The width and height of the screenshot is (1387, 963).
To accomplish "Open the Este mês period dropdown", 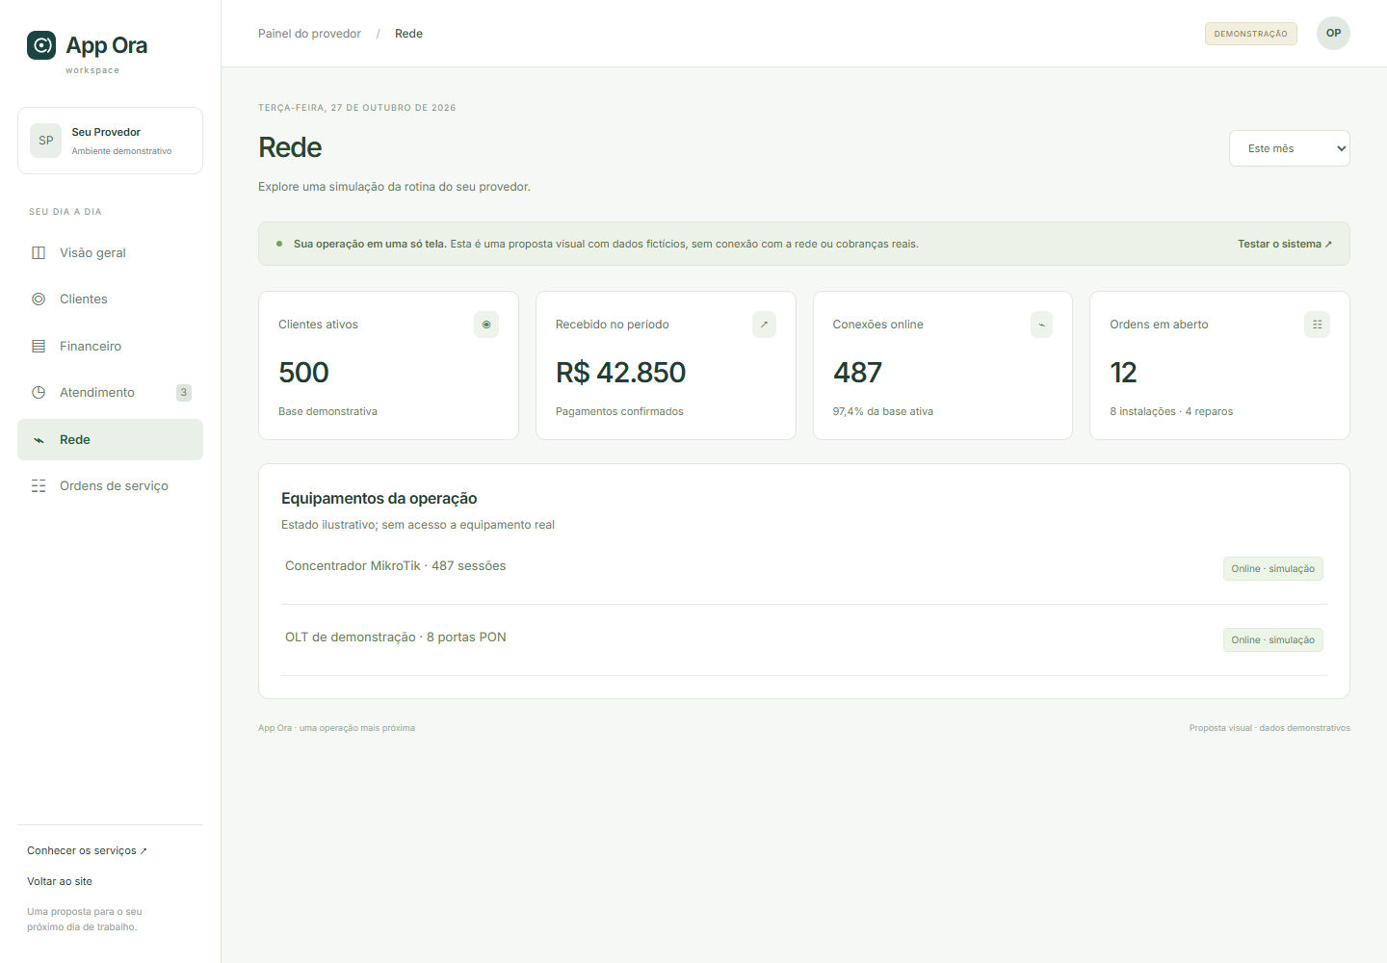I will point(1289,148).
